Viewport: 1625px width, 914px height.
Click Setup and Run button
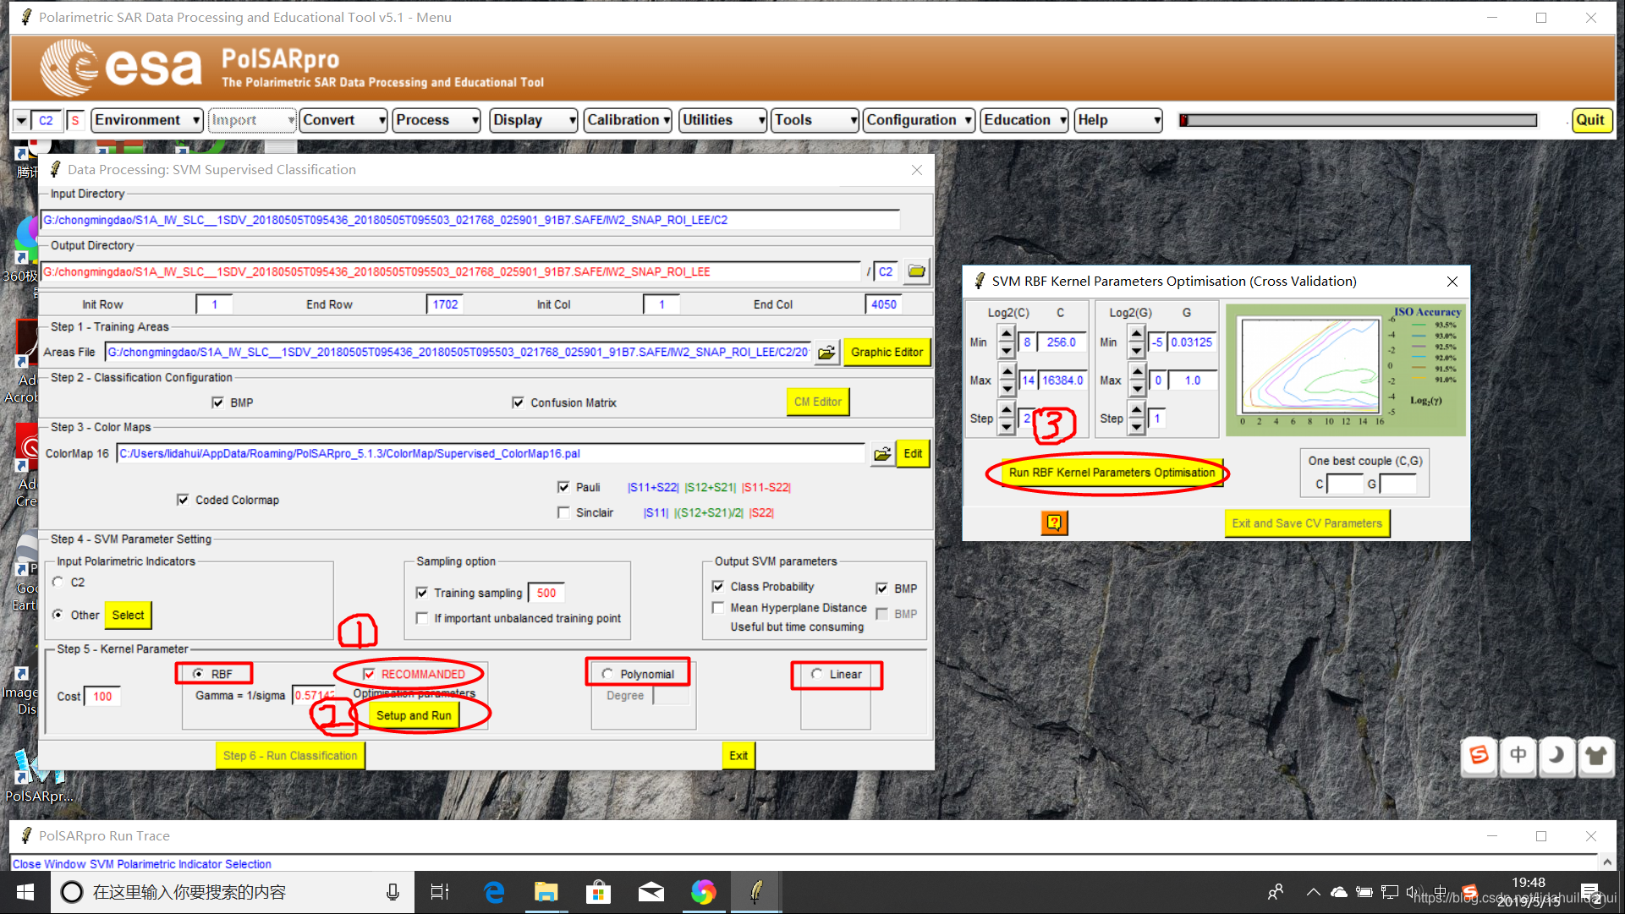(x=414, y=715)
